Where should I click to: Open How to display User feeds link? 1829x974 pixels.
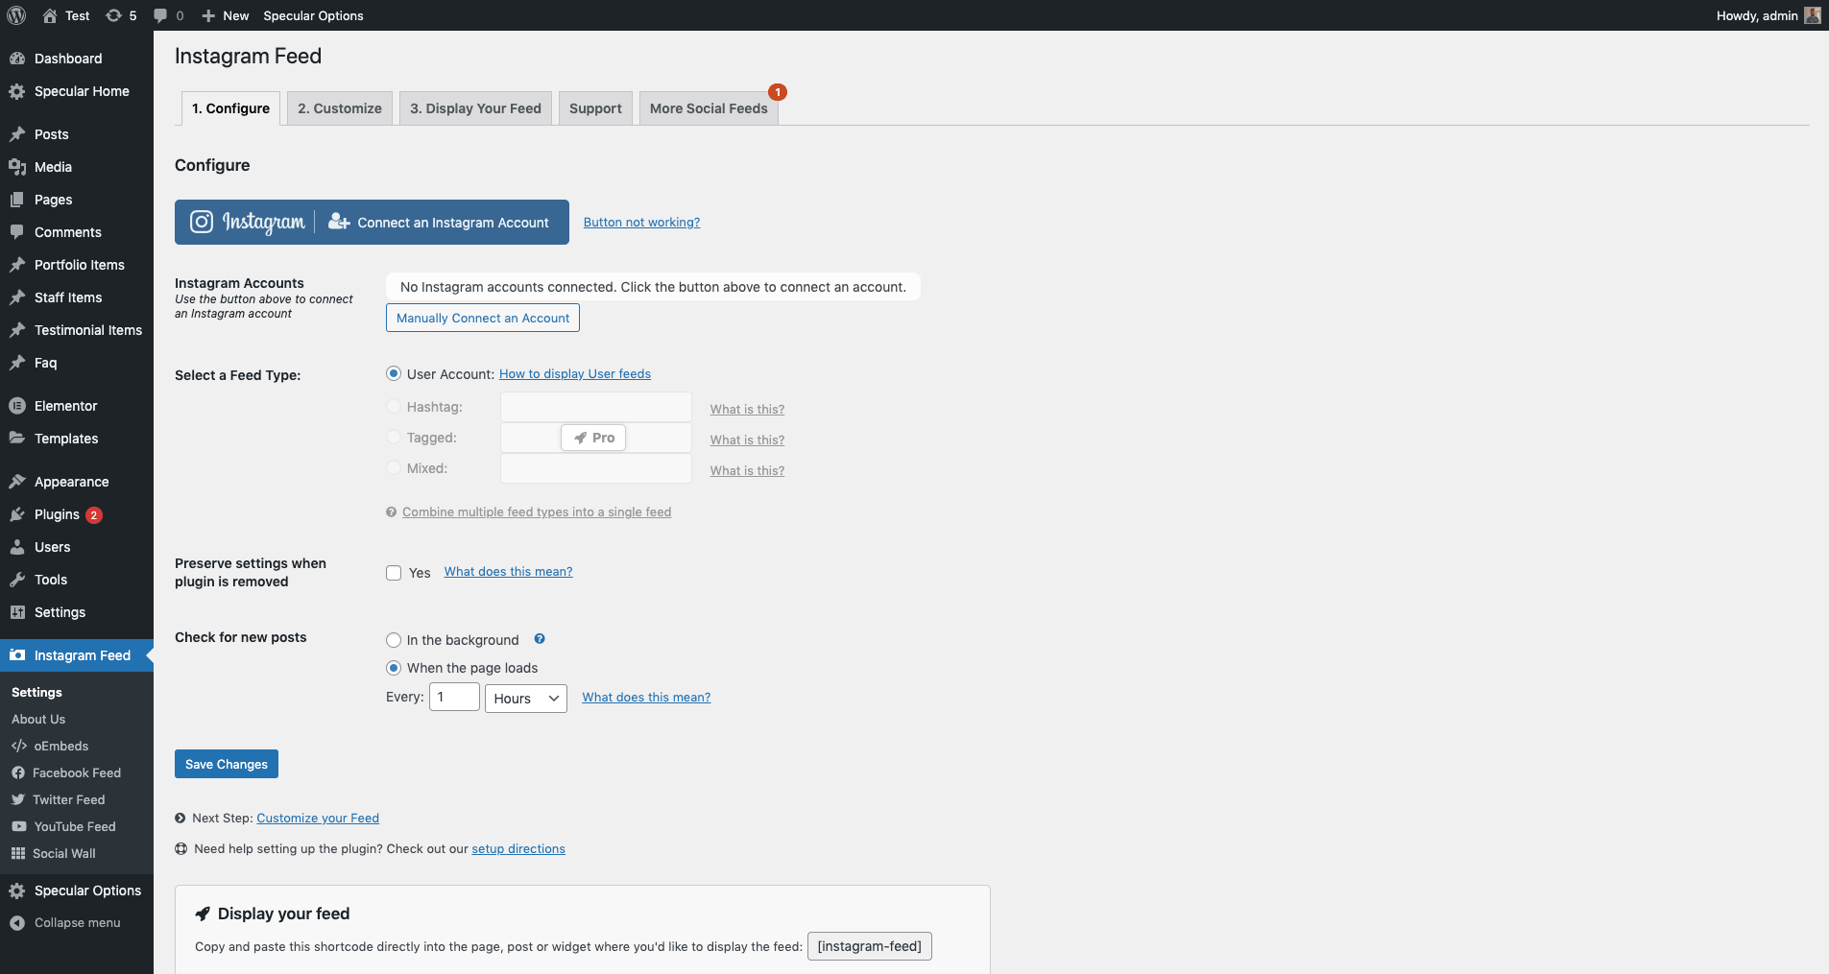575,373
